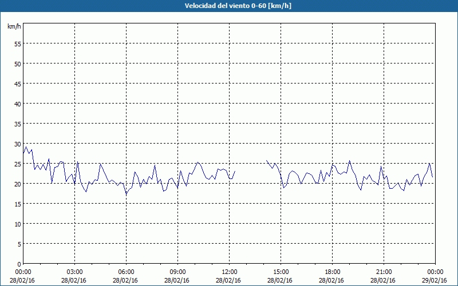Click the 03:00 time axis label
Screen dimensions: 458x286
[75, 272]
